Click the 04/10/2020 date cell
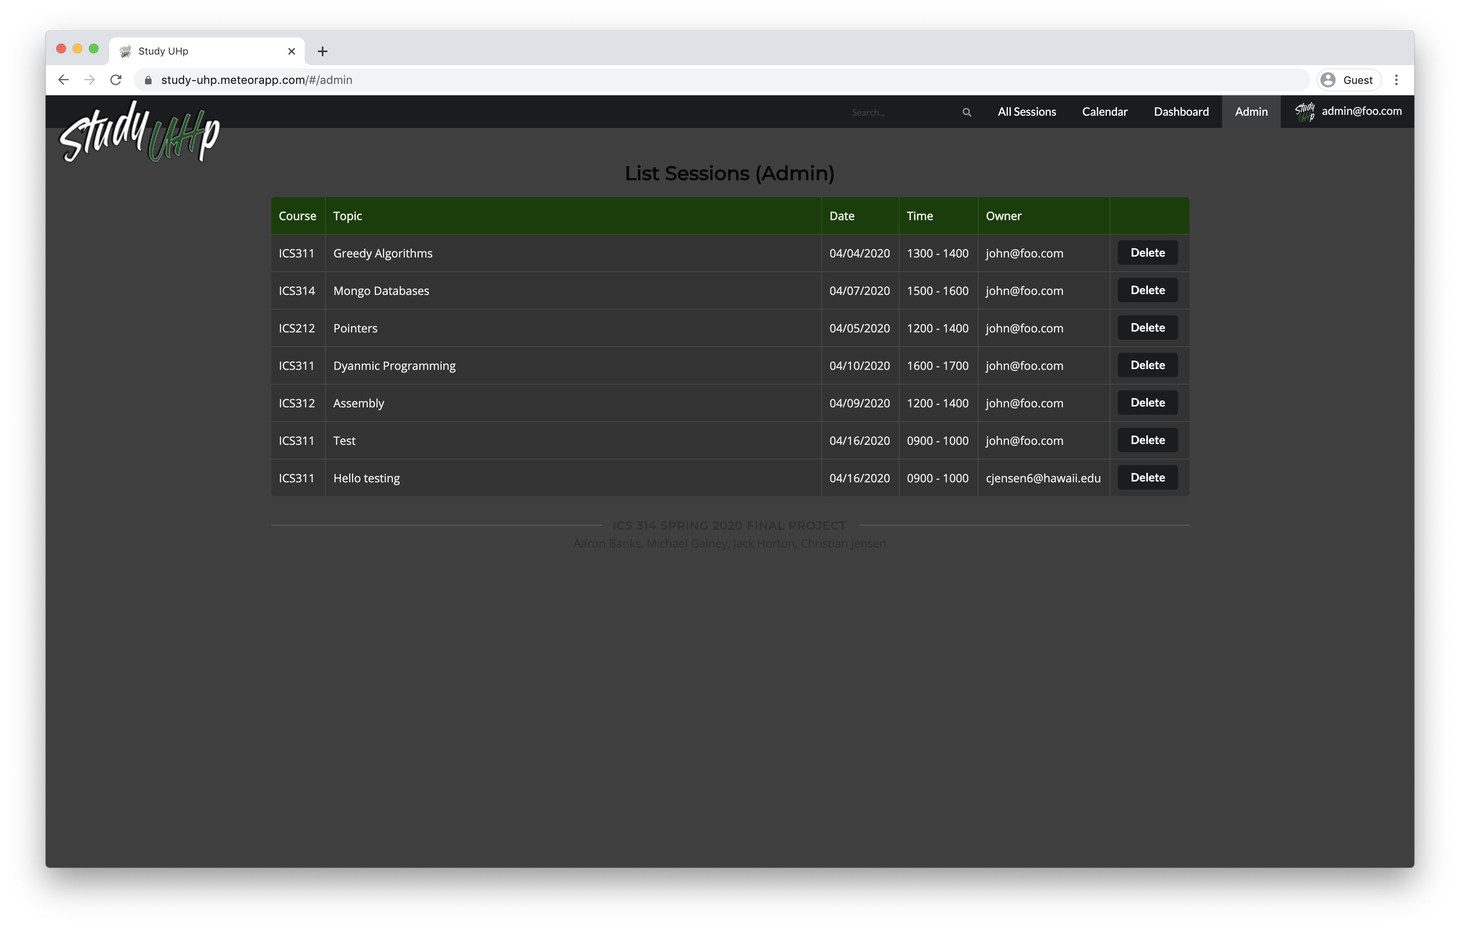Screen dimensions: 1460x928 pos(860,365)
